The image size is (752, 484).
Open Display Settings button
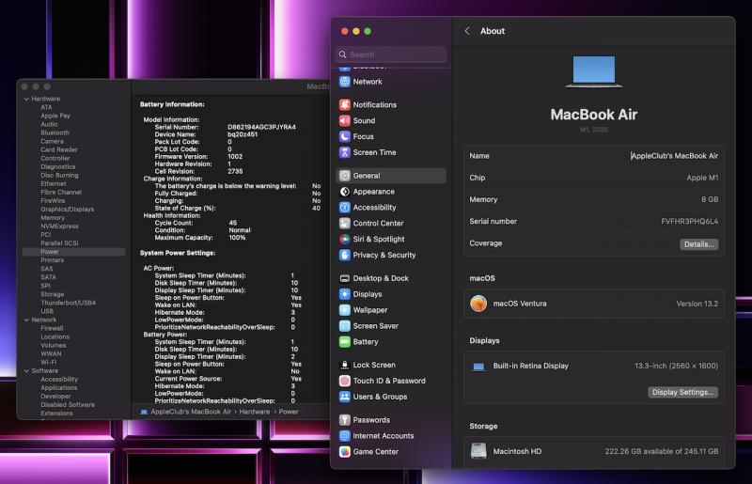682,392
